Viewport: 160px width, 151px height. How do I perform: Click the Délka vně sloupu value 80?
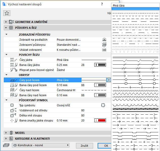83,115
